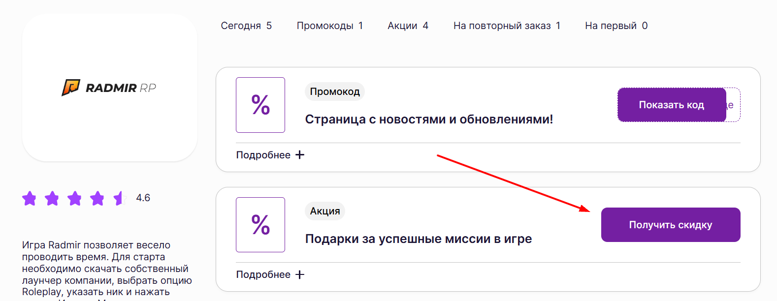Click the percent icon on the promo code card
Image resolution: width=777 pixels, height=301 pixels.
[260, 105]
